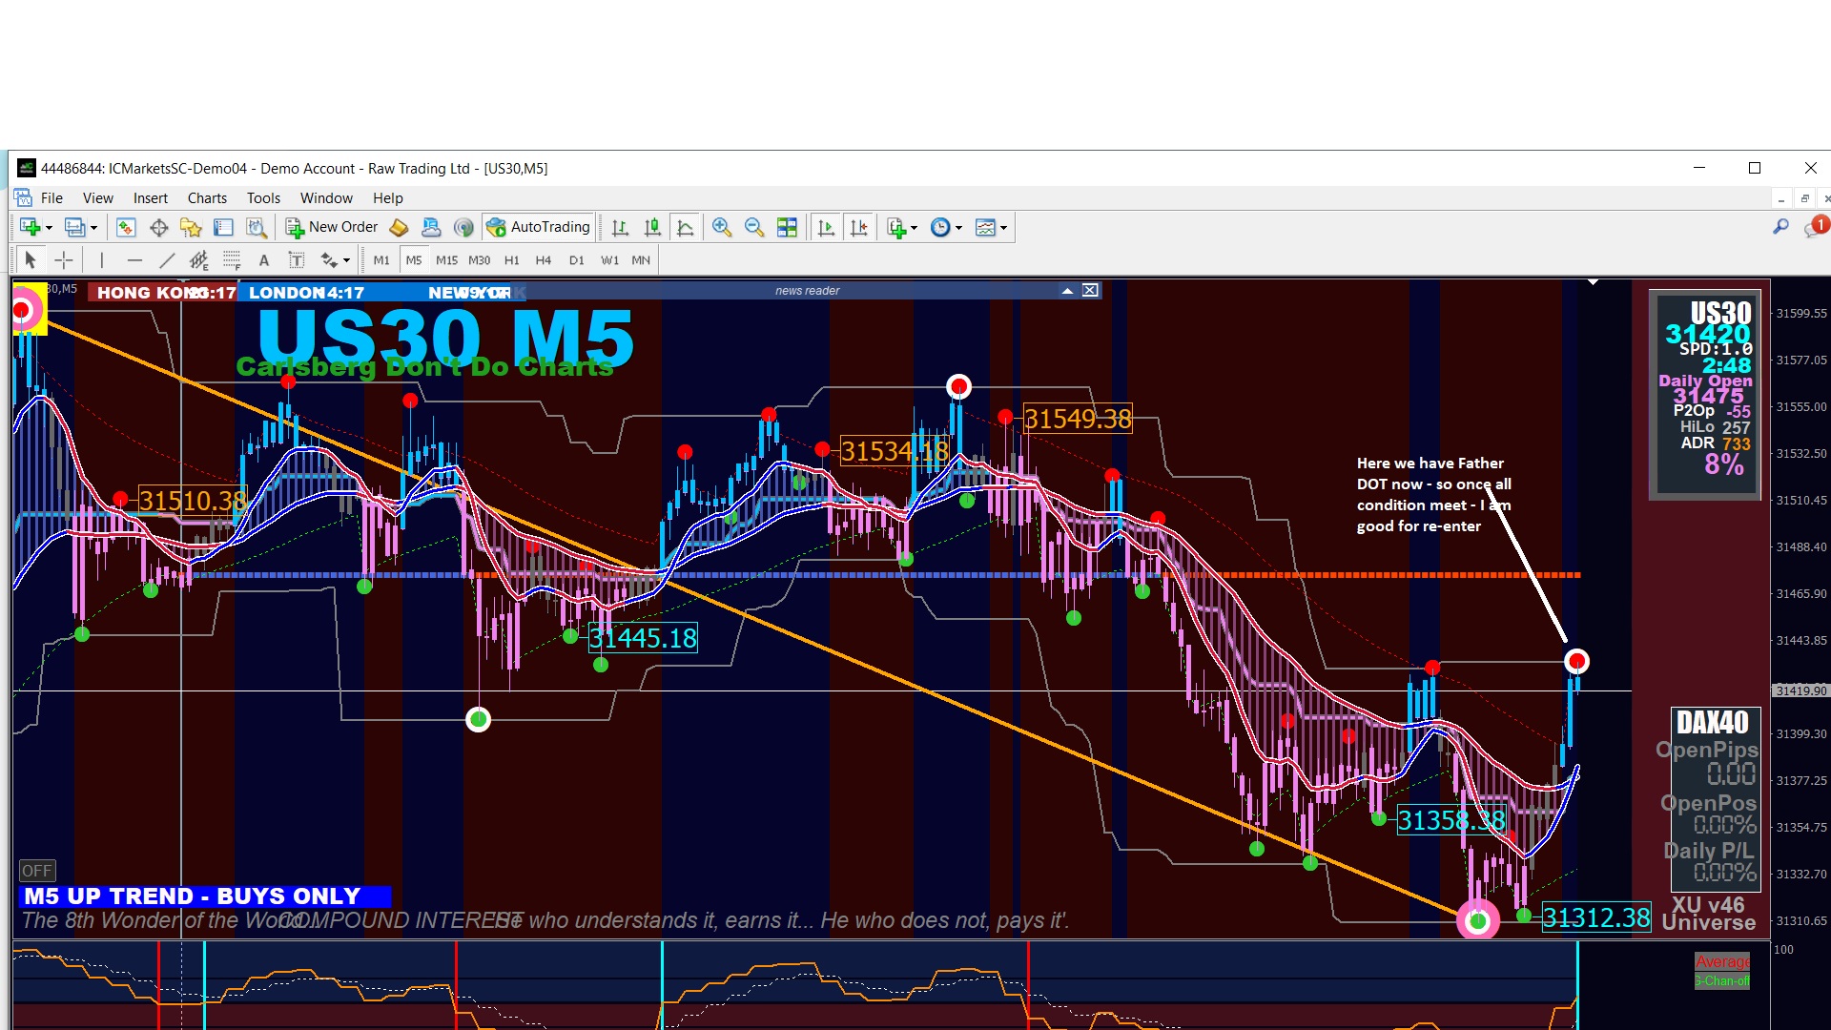Select the Fibonacci Retracement tool
The height and width of the screenshot is (1030, 1831).
pyautogui.click(x=232, y=259)
